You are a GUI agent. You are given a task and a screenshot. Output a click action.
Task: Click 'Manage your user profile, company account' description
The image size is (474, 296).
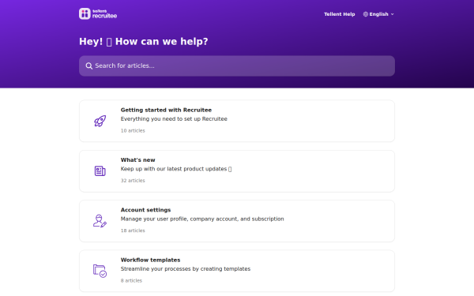tap(202, 219)
